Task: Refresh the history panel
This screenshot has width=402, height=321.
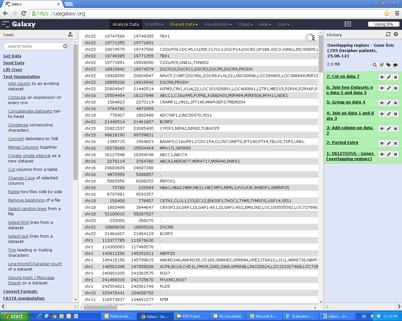Action: click(x=388, y=34)
